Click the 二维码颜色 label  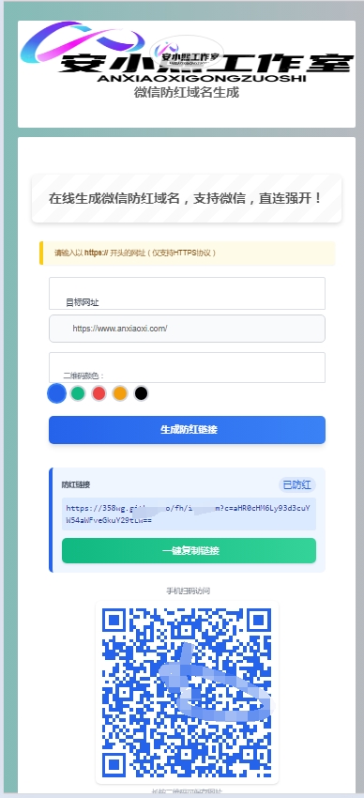pos(83,376)
